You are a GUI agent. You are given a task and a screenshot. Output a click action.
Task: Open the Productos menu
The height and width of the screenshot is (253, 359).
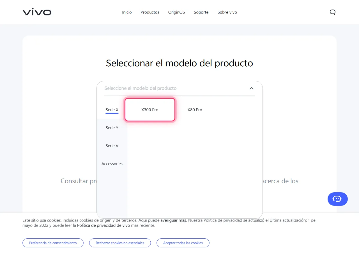click(x=150, y=12)
